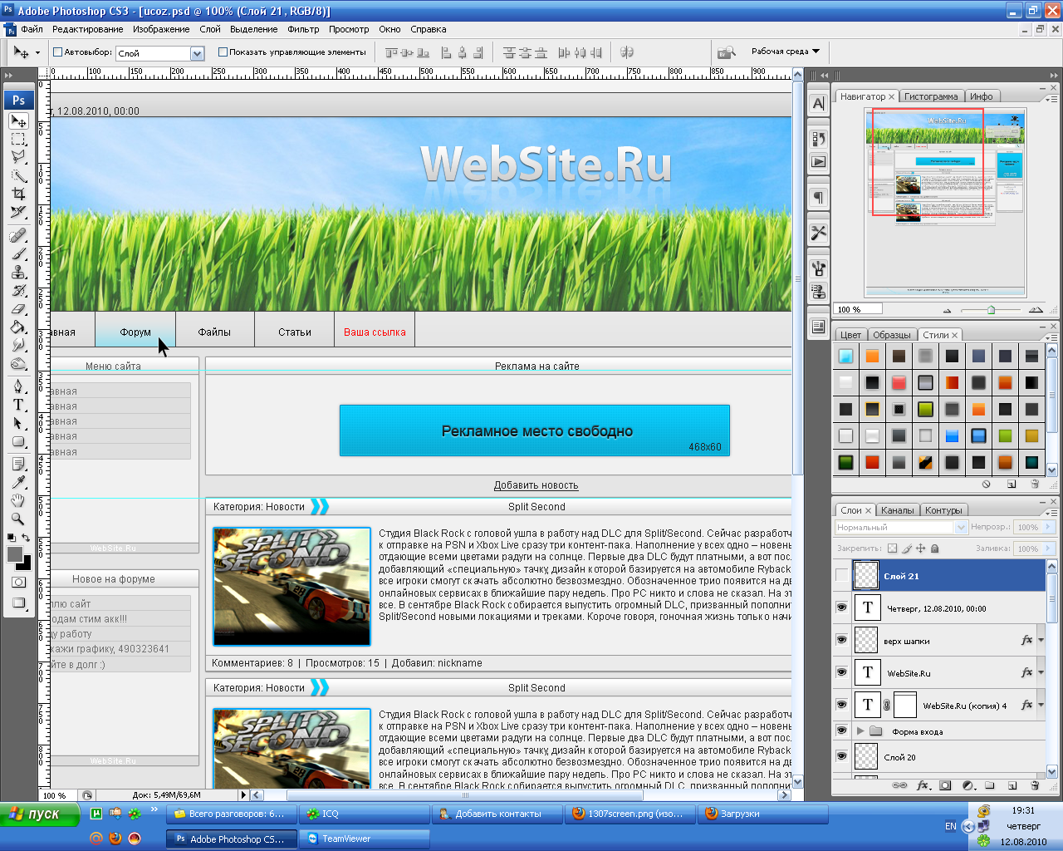This screenshot has width=1063, height=851.
Task: Open the Фильтр menu
Action: [x=303, y=29]
